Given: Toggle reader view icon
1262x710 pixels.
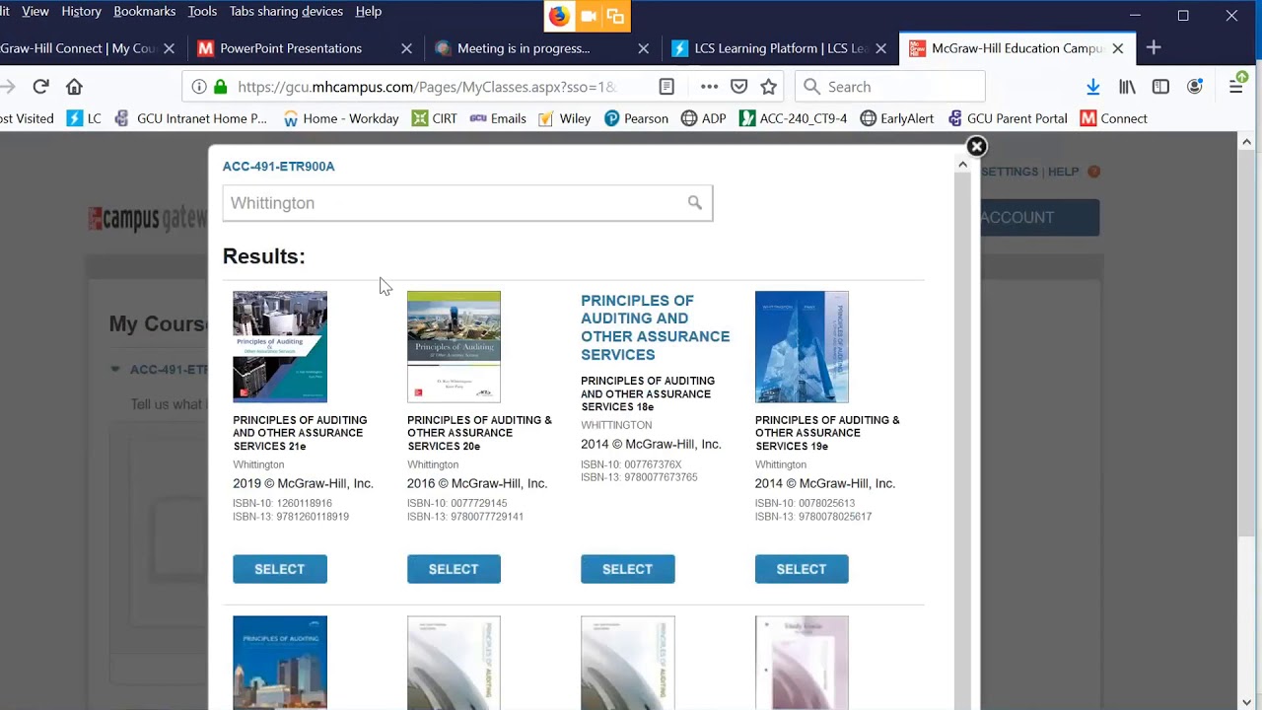Looking at the screenshot, I should tap(666, 87).
